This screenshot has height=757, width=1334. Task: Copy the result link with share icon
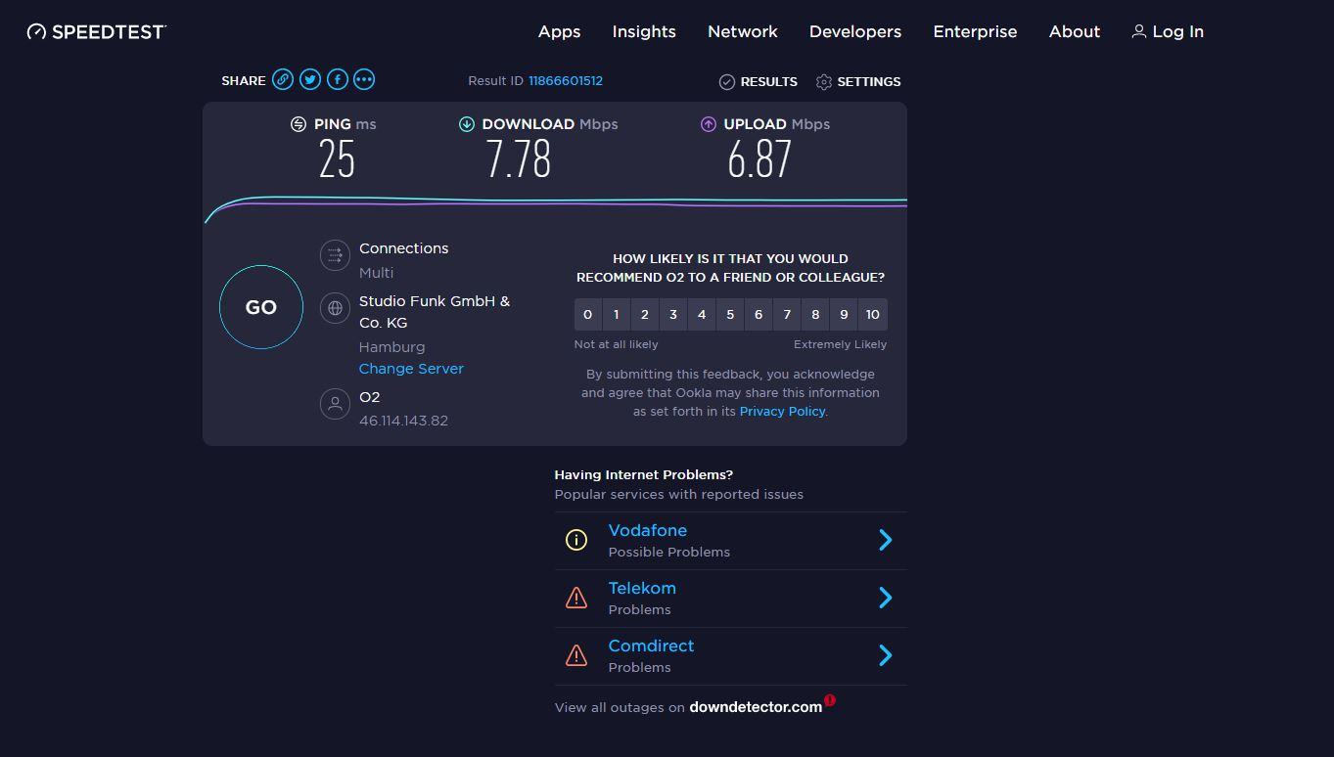(x=283, y=80)
